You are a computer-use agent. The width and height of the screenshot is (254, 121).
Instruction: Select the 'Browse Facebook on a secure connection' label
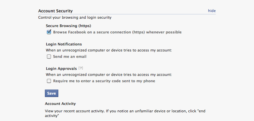tap(117, 32)
